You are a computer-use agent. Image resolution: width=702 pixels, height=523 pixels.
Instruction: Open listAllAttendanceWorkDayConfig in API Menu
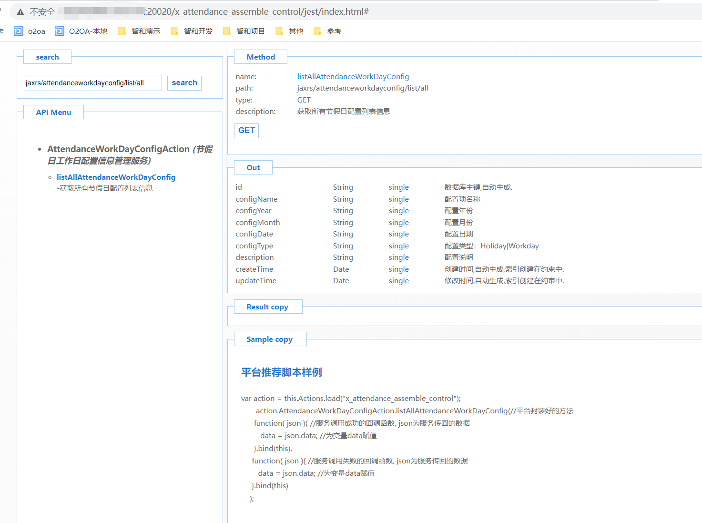116,177
